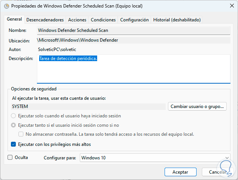Go to the Condiciones tab
Screen dimensions: 238x180
tap(103, 20)
